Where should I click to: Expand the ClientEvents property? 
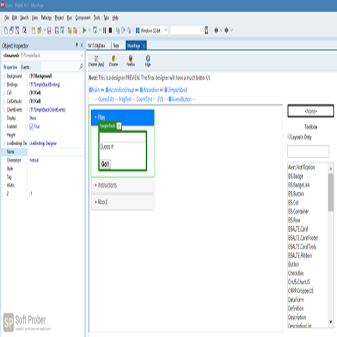click(4, 110)
